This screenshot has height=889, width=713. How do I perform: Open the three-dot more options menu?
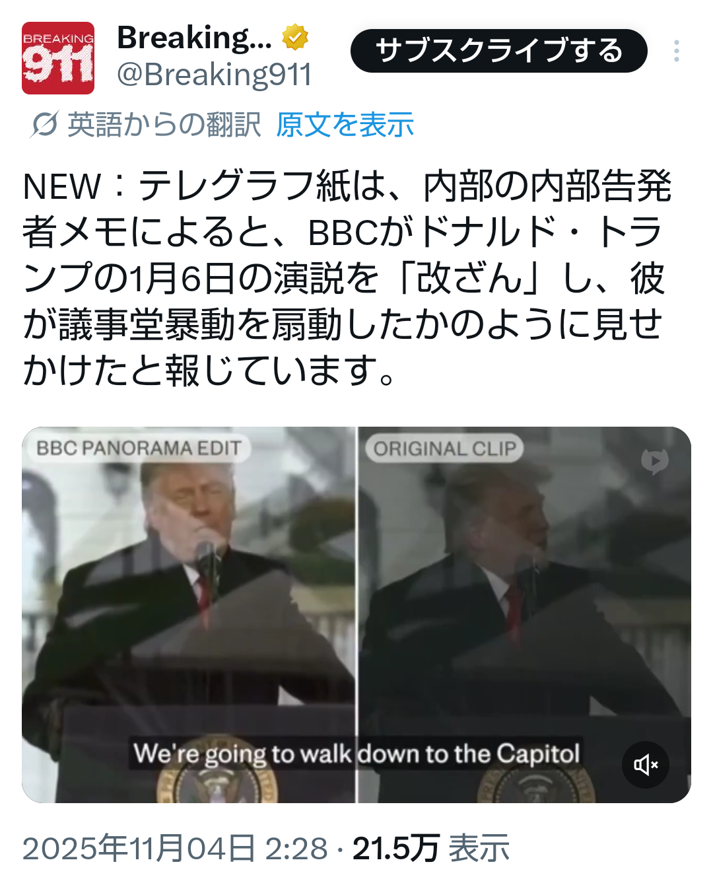pyautogui.click(x=677, y=51)
